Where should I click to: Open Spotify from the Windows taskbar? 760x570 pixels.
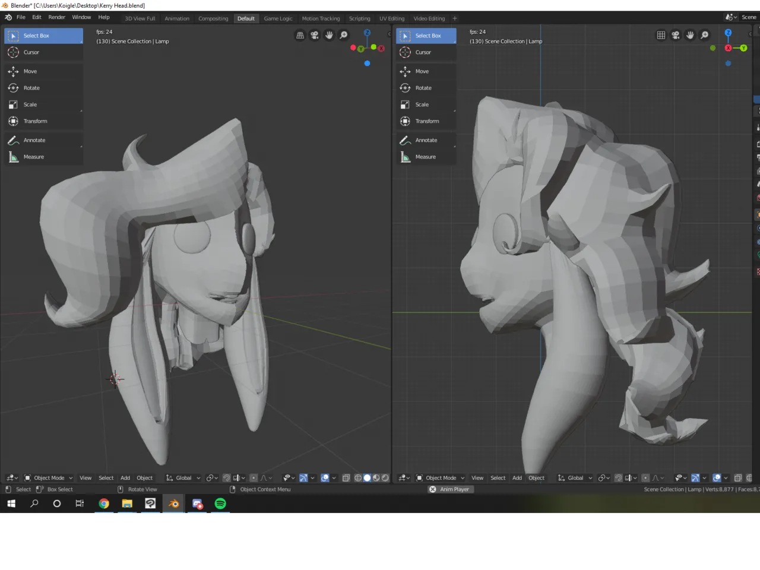(x=220, y=503)
